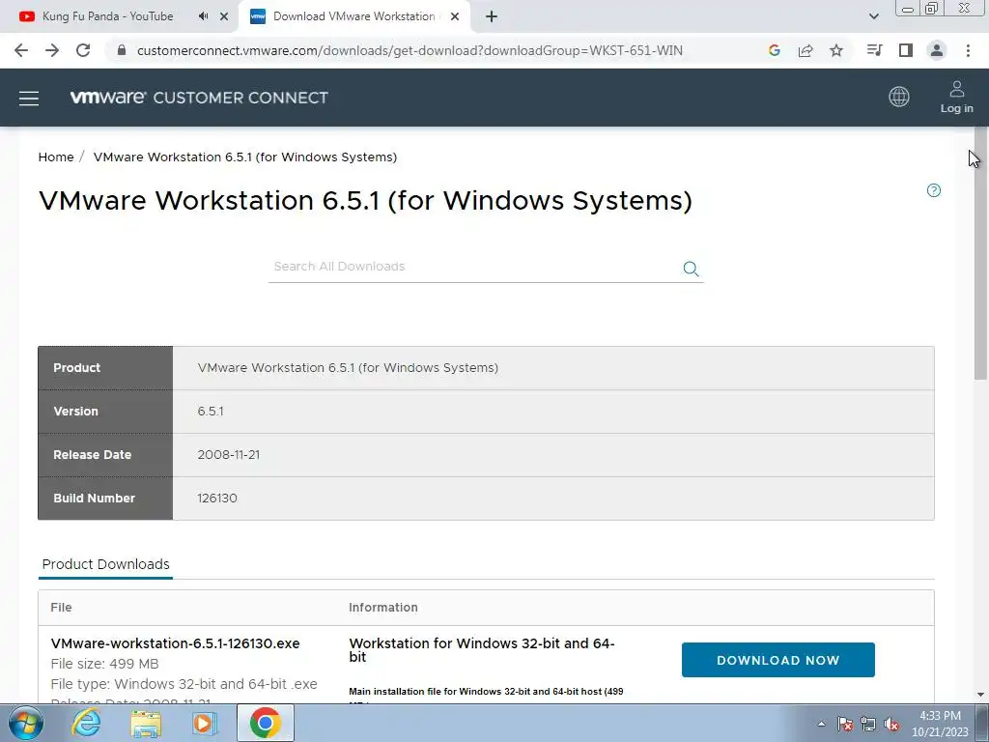Open the Action Center flag icon
The image size is (989, 742).
click(x=845, y=724)
